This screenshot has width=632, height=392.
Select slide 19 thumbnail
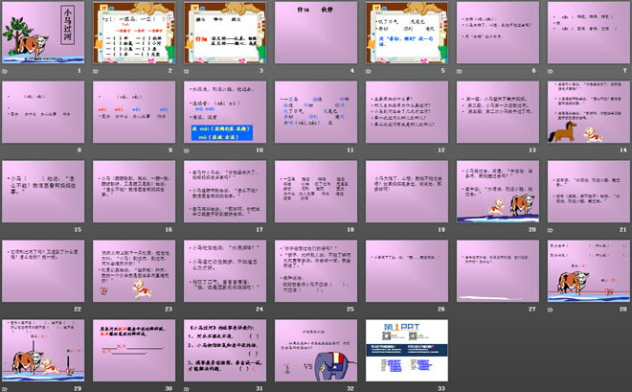click(x=407, y=192)
